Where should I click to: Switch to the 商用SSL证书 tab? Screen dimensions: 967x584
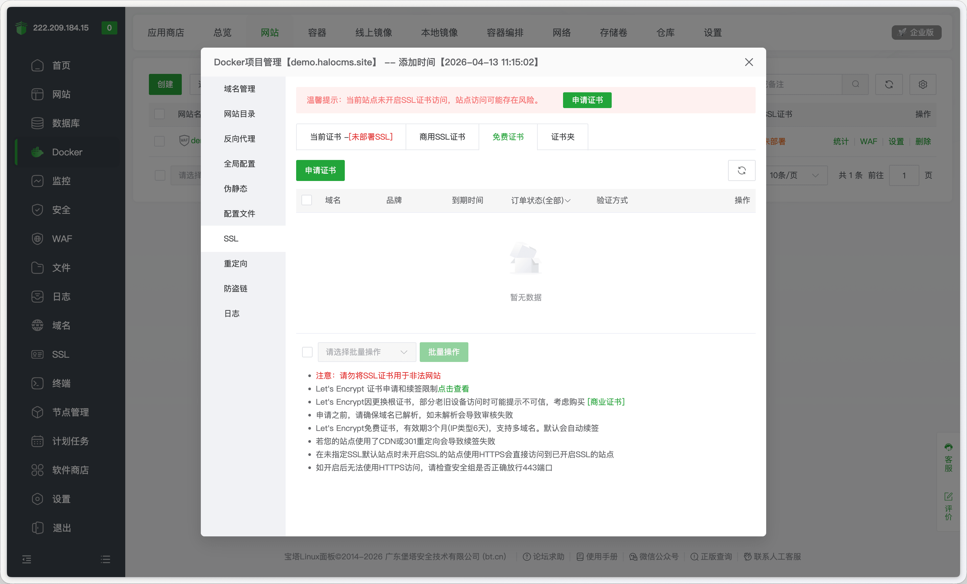pyautogui.click(x=442, y=137)
